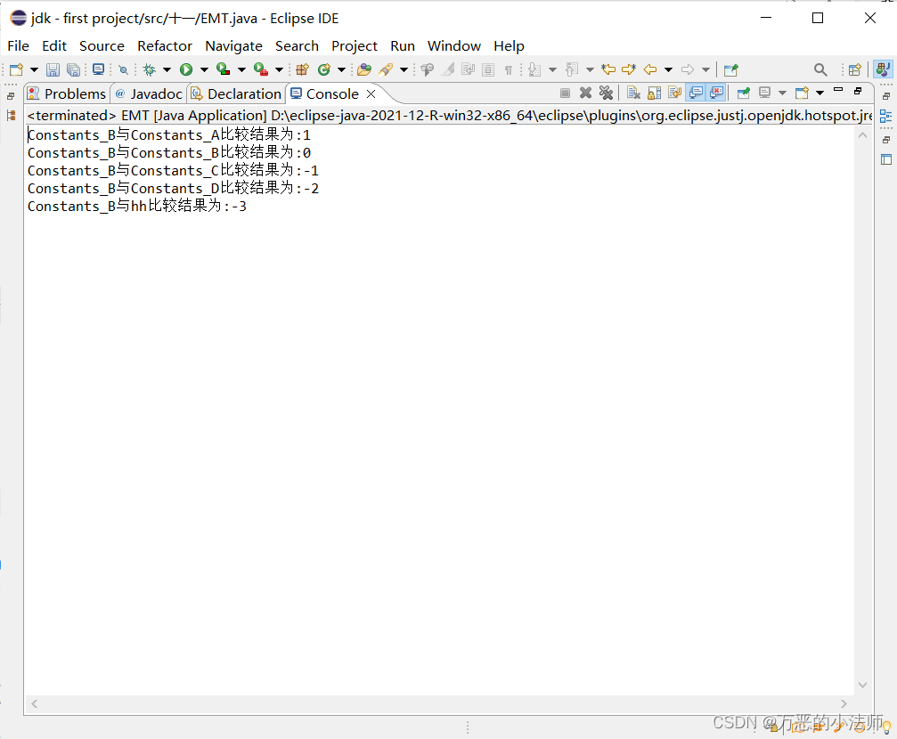Clear the Console output

pos(633,93)
